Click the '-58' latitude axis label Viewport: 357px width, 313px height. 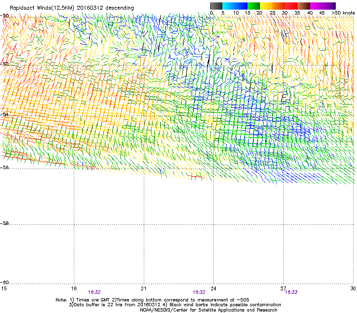[x=4, y=223]
